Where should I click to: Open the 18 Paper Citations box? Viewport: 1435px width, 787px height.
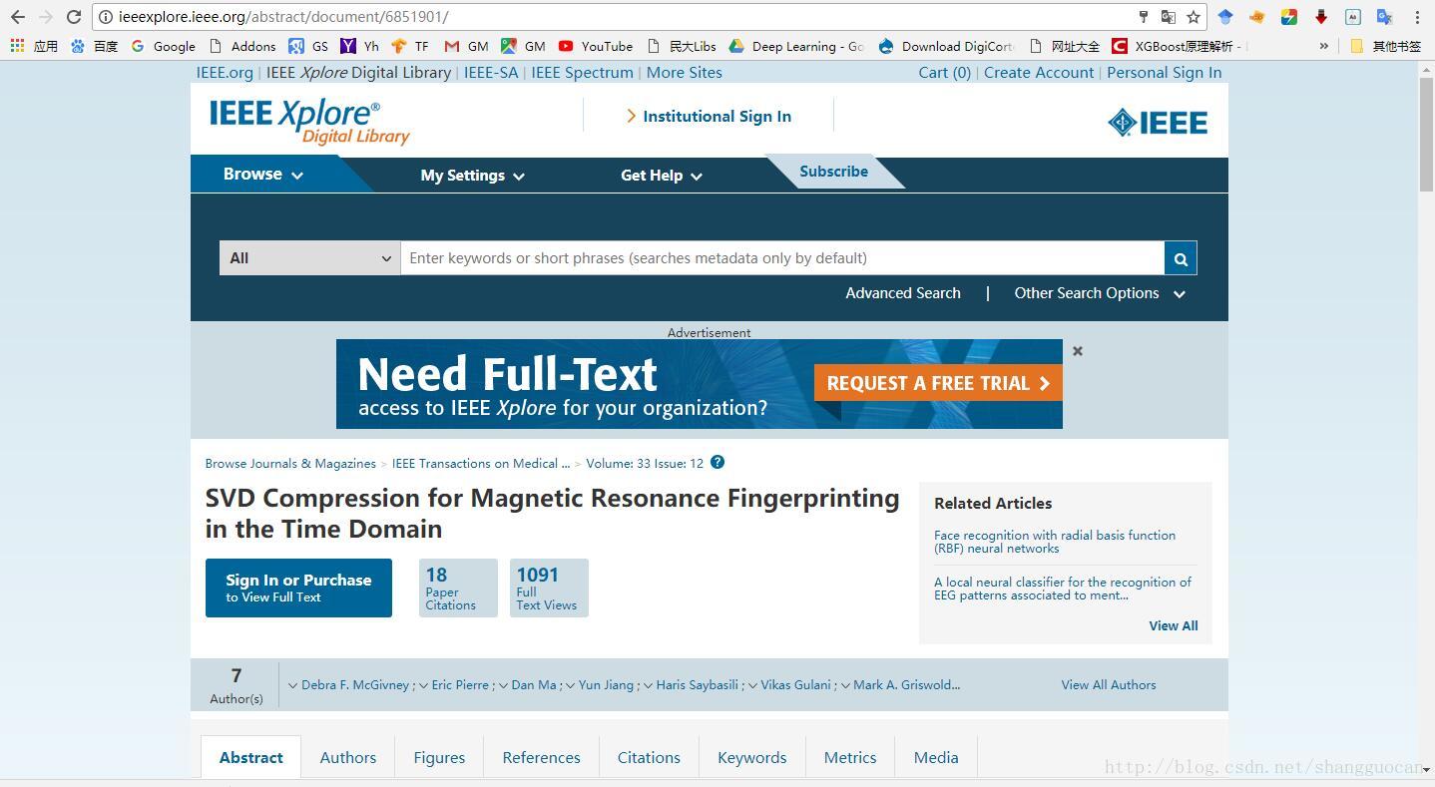tap(458, 588)
